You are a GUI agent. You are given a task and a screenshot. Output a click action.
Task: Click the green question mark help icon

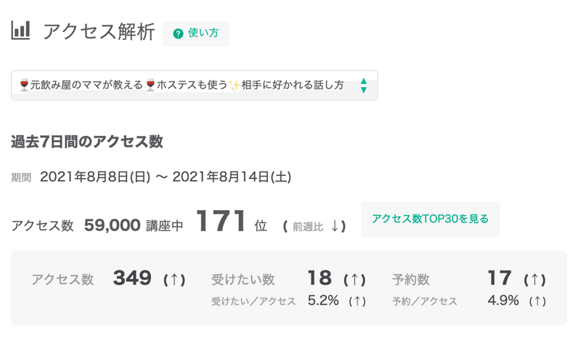coord(178,33)
